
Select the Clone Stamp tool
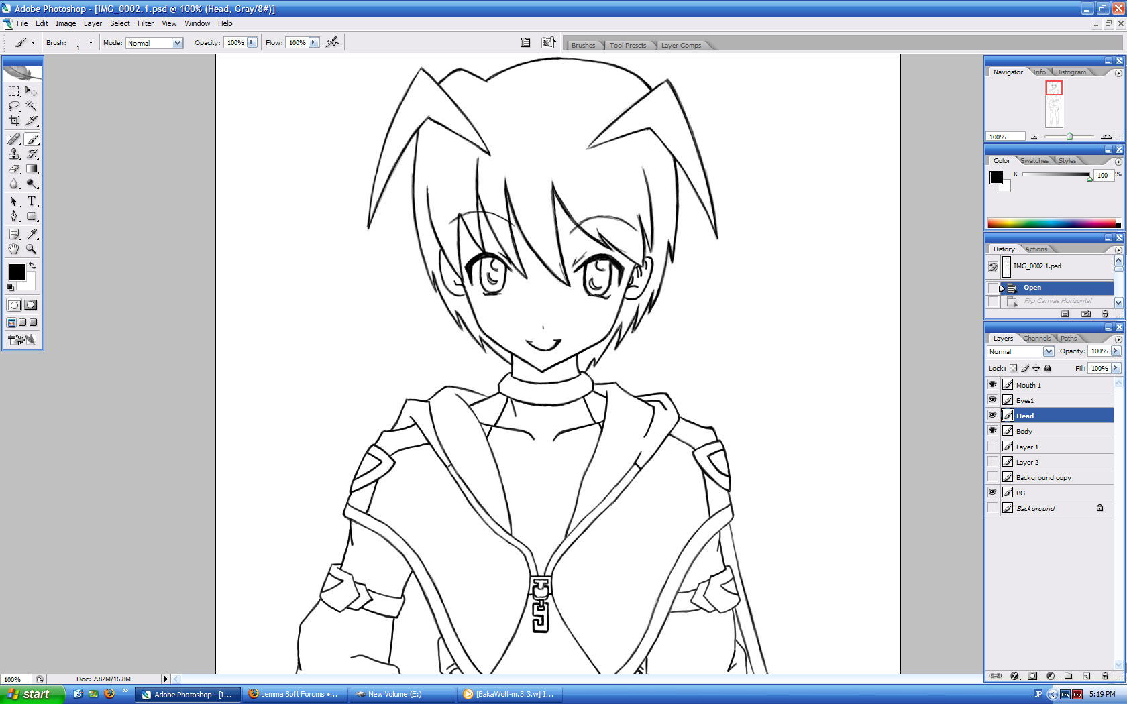click(14, 154)
